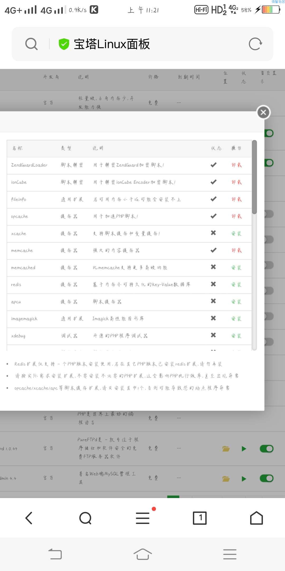This screenshot has height=571, width=285.
Task: Tap the system menu navigation key
Action: tap(230, 554)
